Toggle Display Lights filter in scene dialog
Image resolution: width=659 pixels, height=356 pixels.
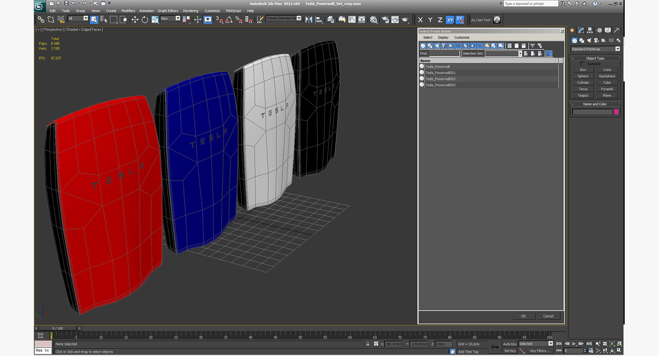point(437,46)
